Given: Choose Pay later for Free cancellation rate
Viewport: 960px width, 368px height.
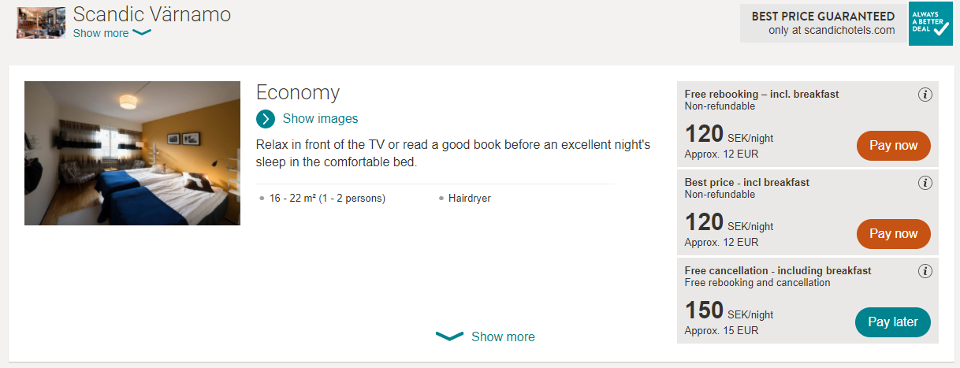Looking at the screenshot, I should [893, 322].
